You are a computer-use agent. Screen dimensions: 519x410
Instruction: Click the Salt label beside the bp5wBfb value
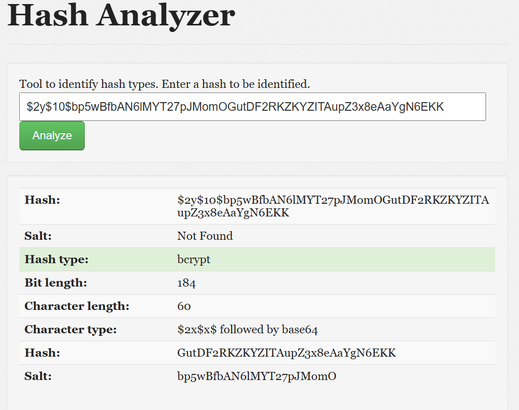click(38, 376)
